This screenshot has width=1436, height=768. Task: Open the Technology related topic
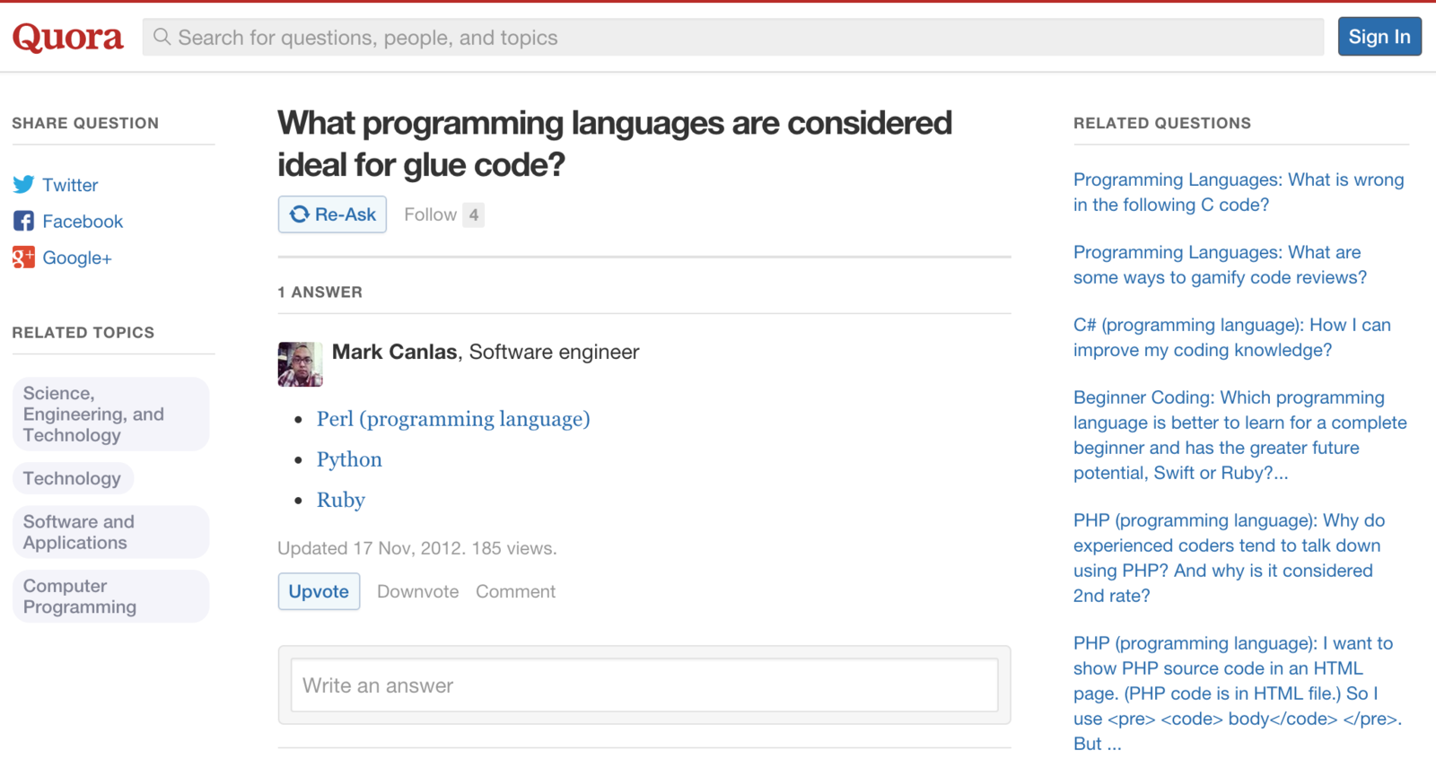coord(73,478)
